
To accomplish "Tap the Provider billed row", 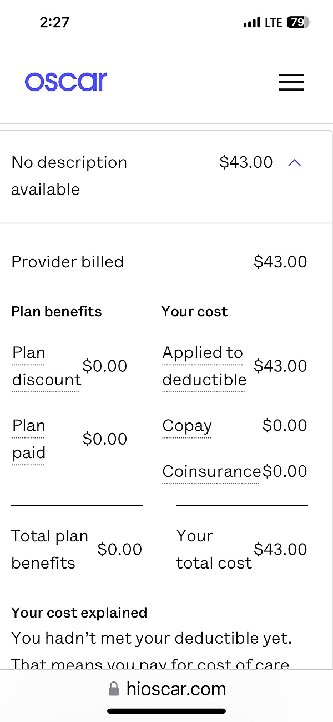I will (x=159, y=262).
